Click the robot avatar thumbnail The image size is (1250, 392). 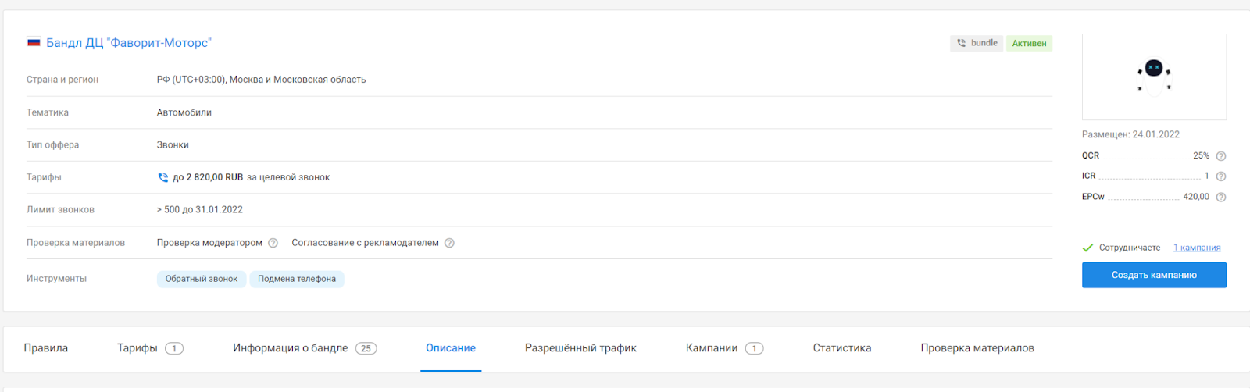1154,77
